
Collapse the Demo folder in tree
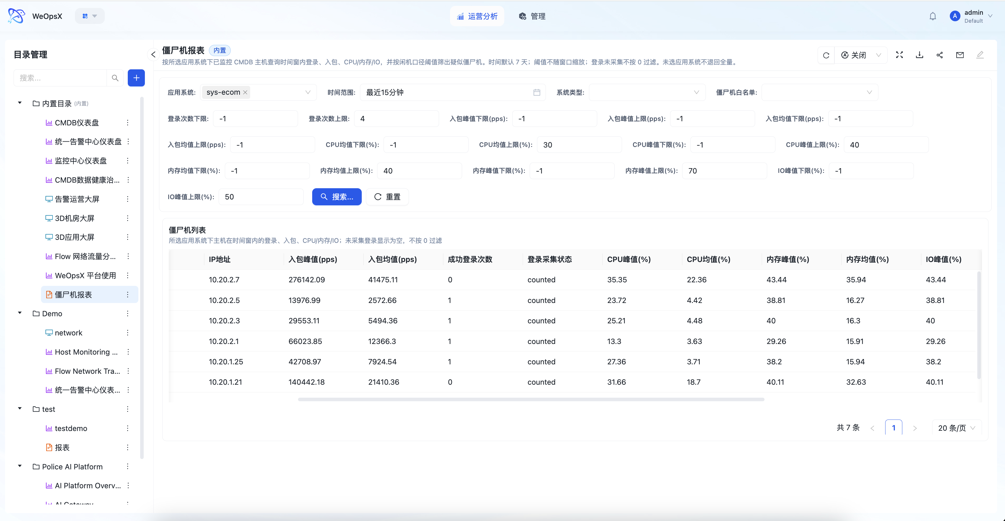pyautogui.click(x=20, y=313)
